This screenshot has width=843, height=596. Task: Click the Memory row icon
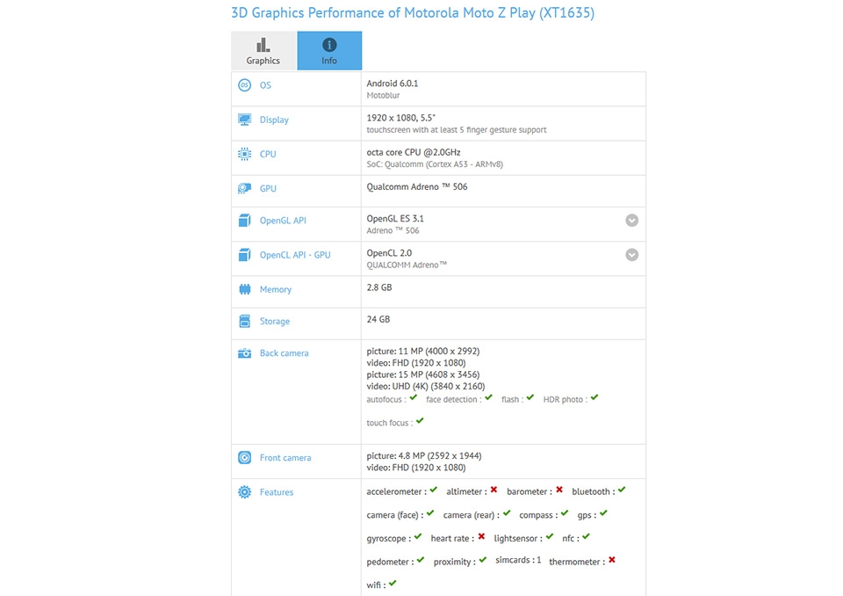244,289
